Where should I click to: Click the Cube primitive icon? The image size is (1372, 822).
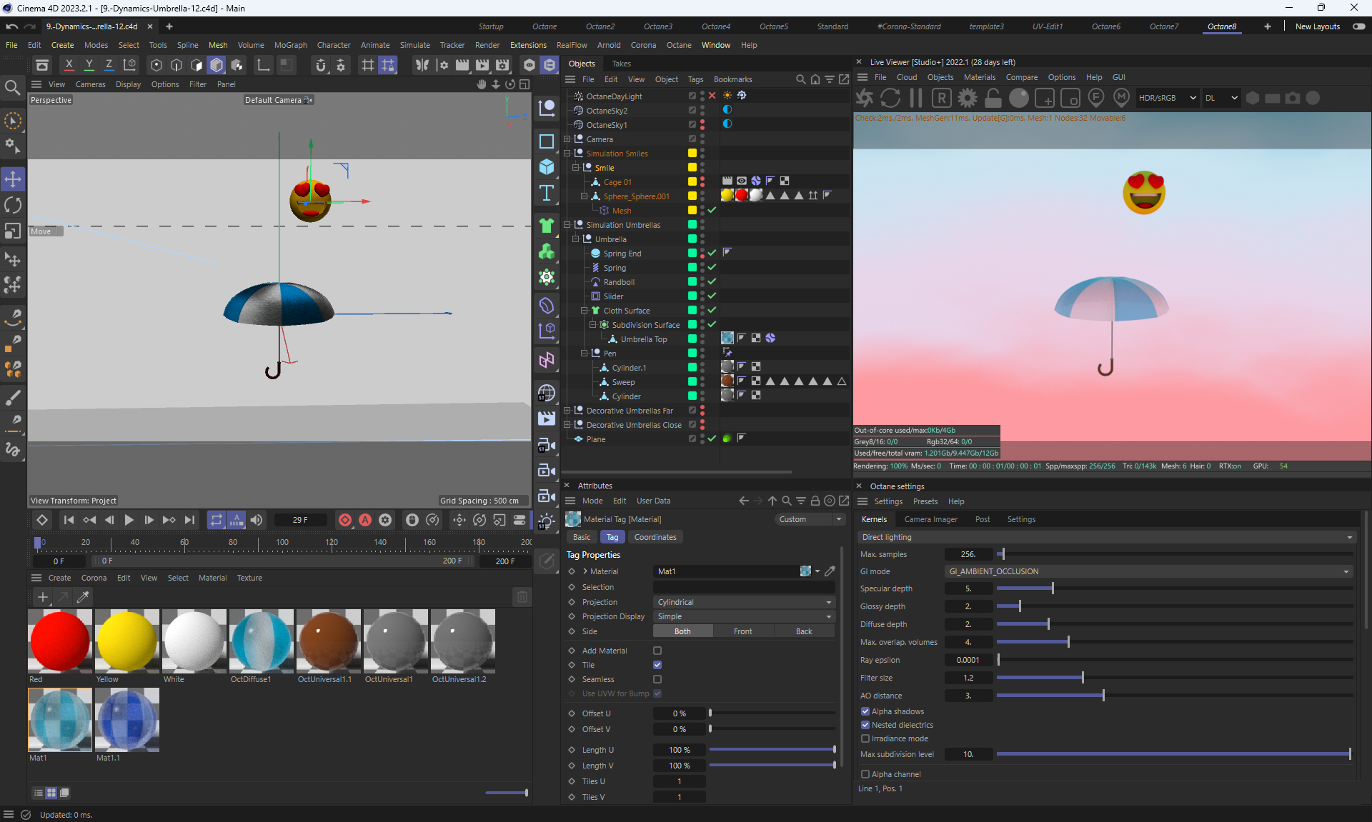click(x=547, y=167)
